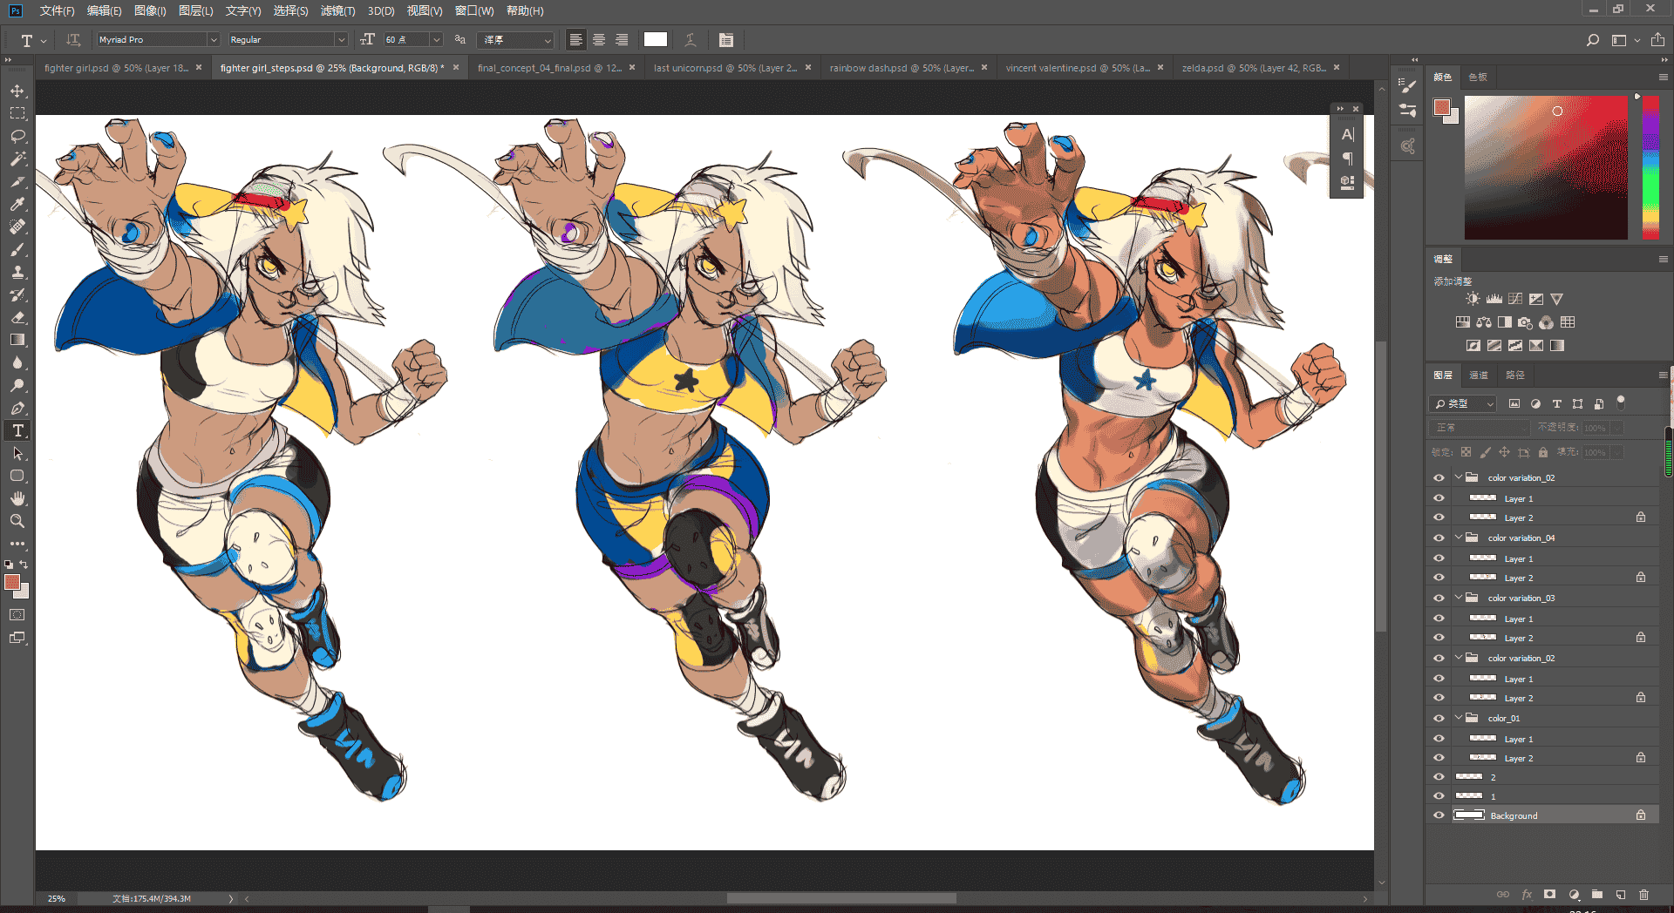Toggle visibility of color_01 group
The width and height of the screenshot is (1674, 913).
[1439, 718]
